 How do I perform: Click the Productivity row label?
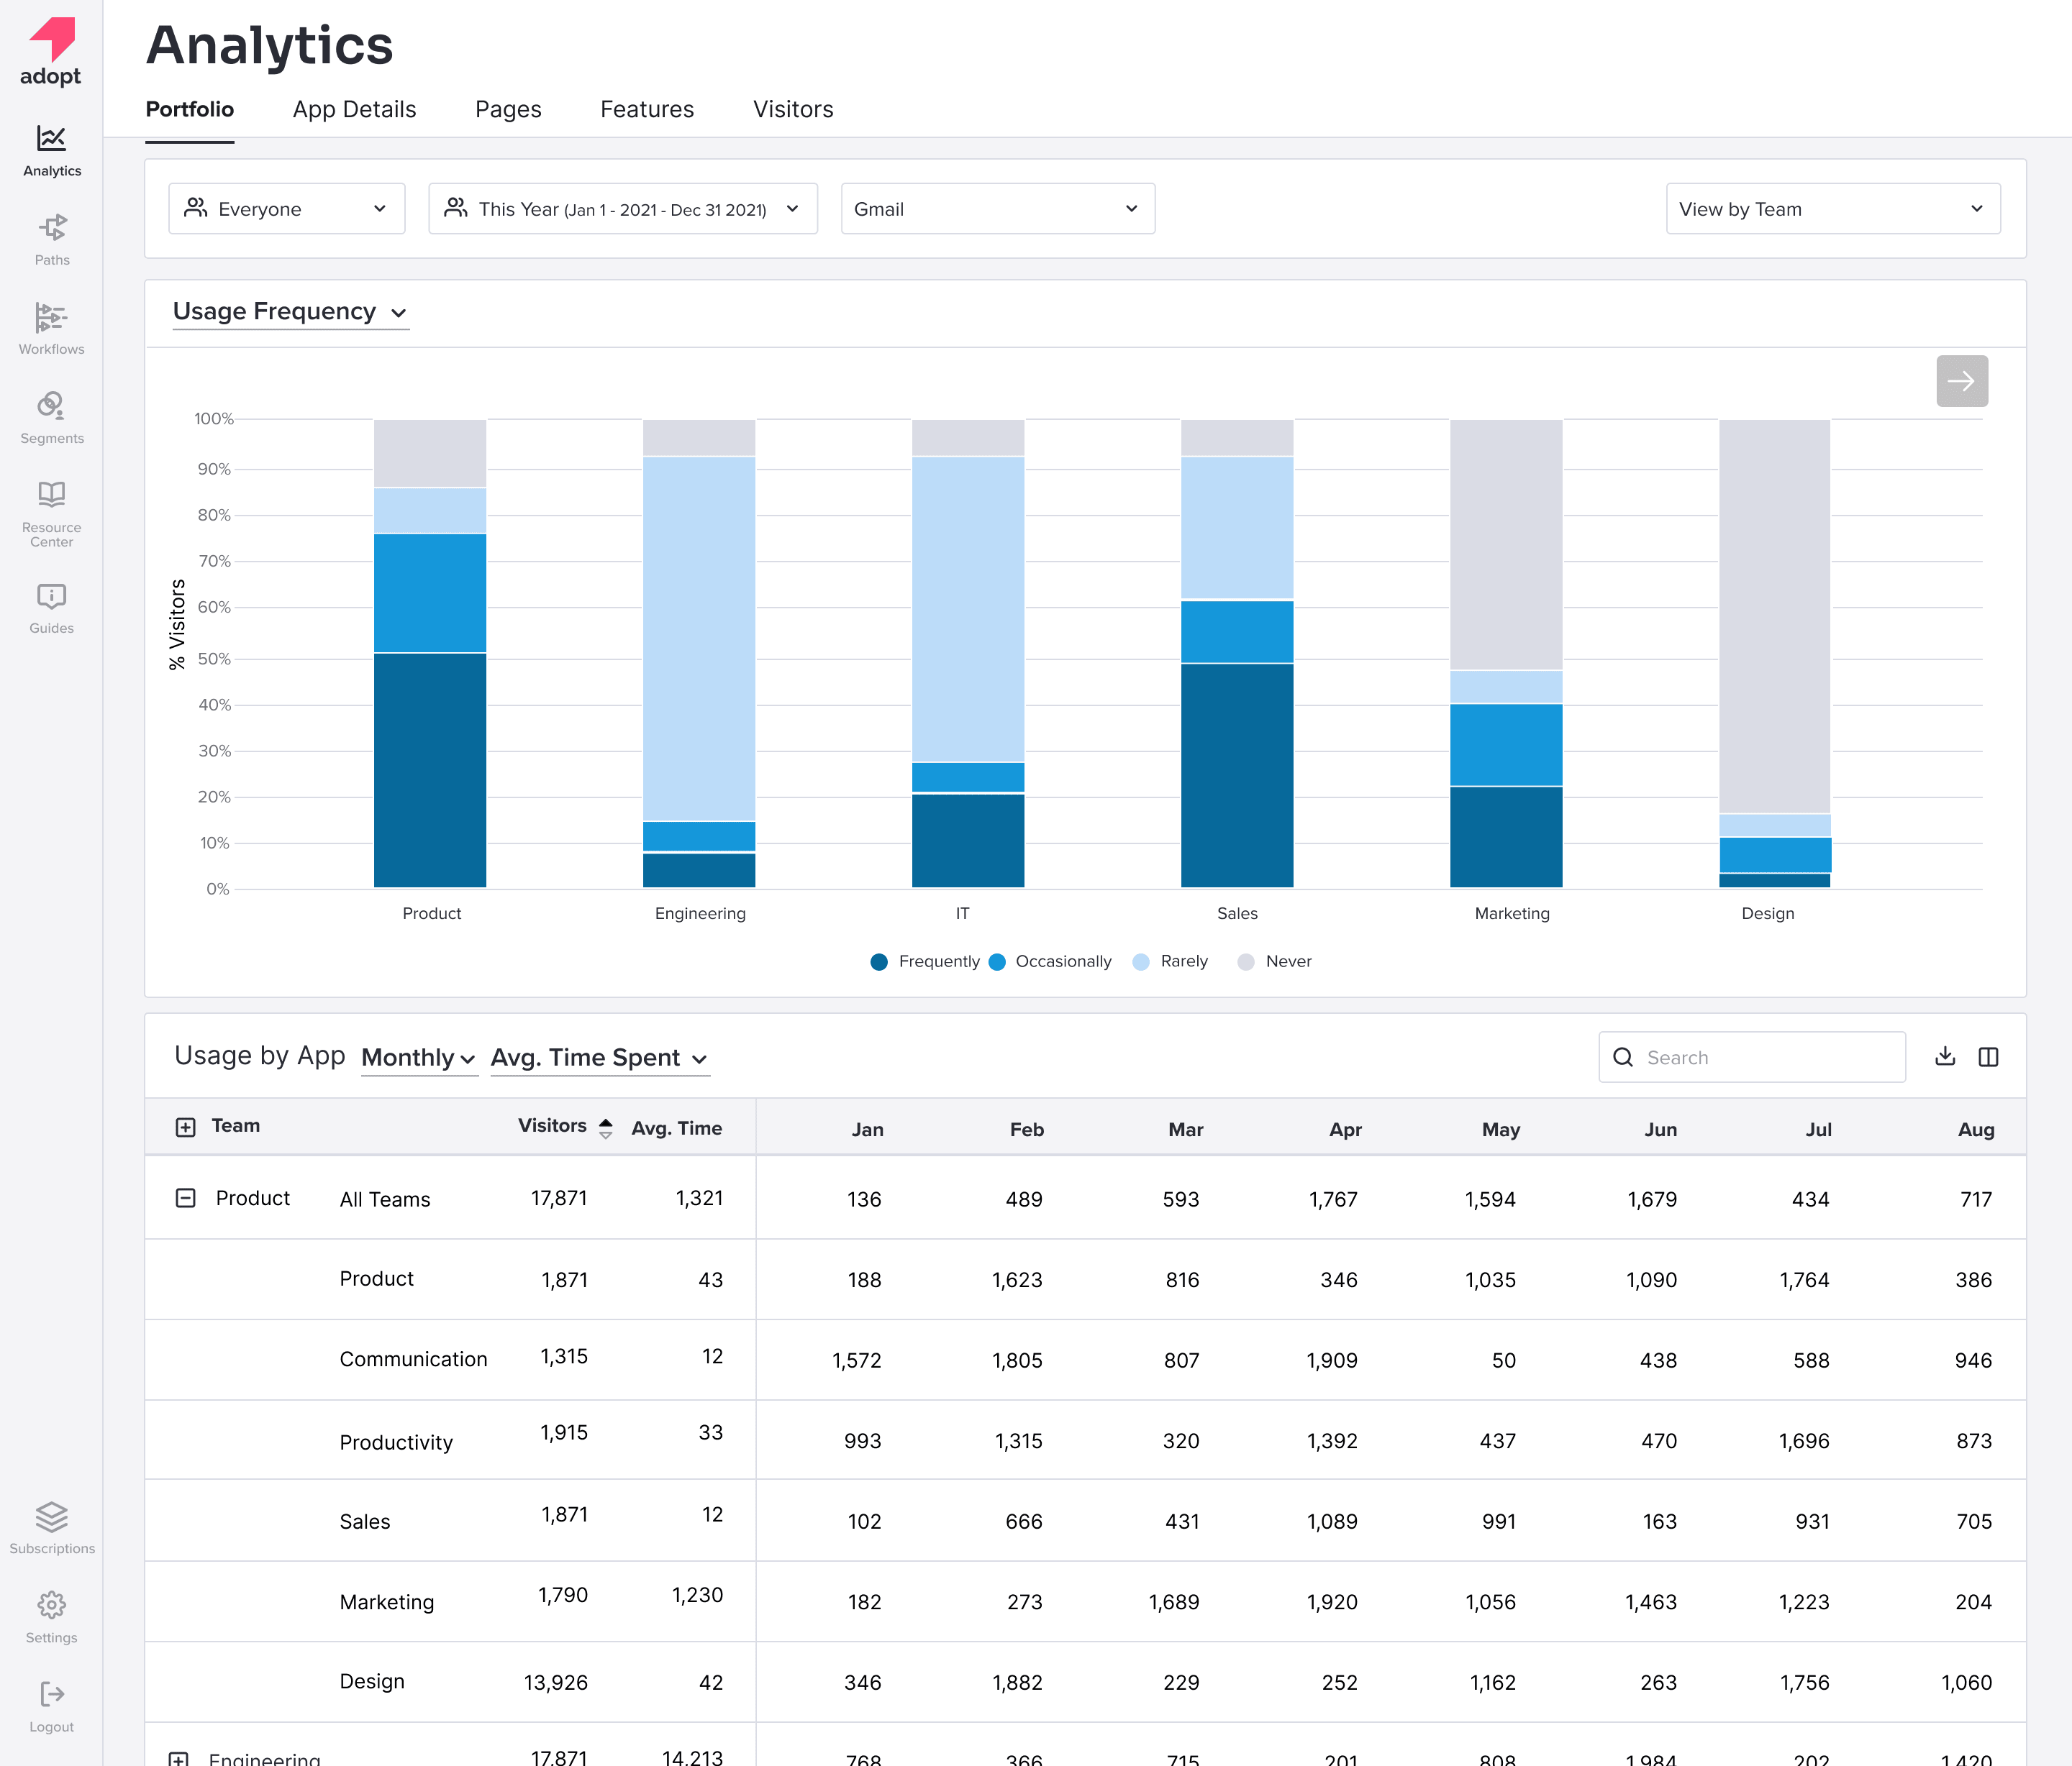point(396,1442)
